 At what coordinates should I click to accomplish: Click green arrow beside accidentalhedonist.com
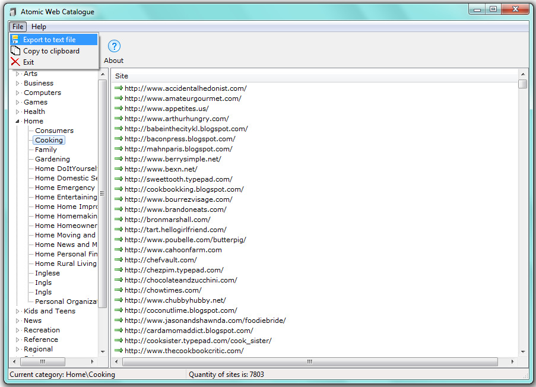(119, 88)
